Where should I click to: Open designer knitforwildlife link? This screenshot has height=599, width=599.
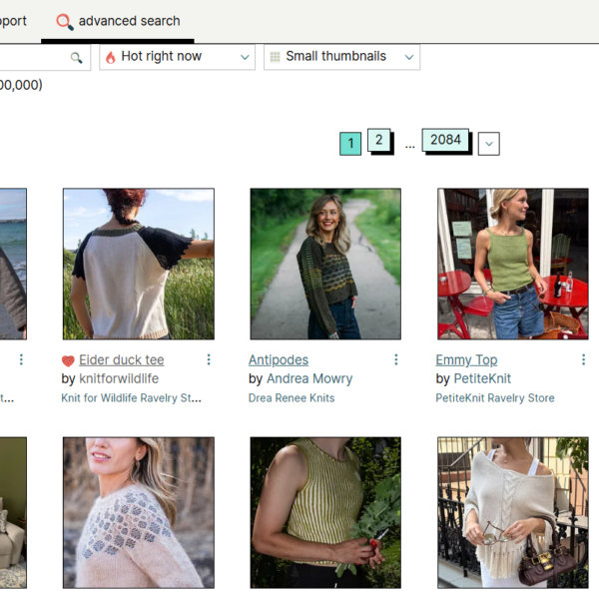click(x=119, y=378)
